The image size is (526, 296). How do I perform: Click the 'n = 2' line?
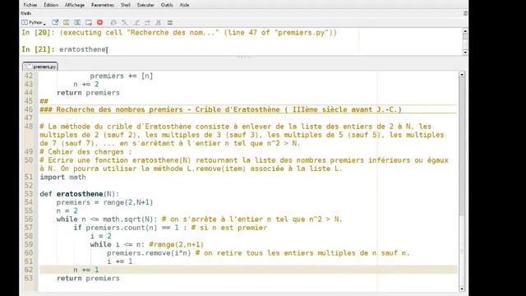click(x=67, y=210)
